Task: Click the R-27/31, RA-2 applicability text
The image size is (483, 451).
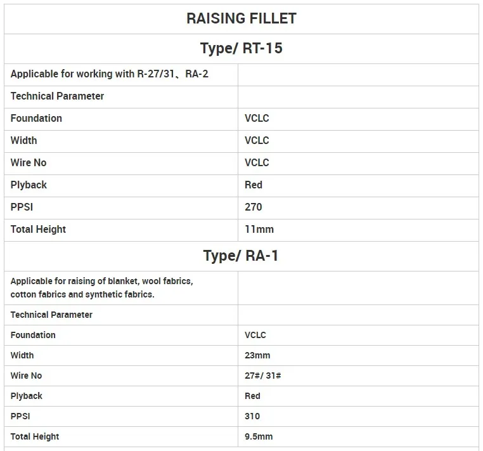Action: tap(110, 74)
